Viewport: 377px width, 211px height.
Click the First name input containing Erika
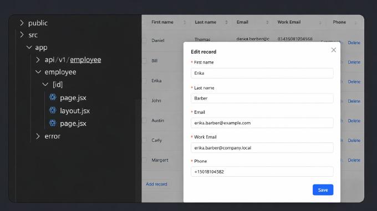pos(262,73)
